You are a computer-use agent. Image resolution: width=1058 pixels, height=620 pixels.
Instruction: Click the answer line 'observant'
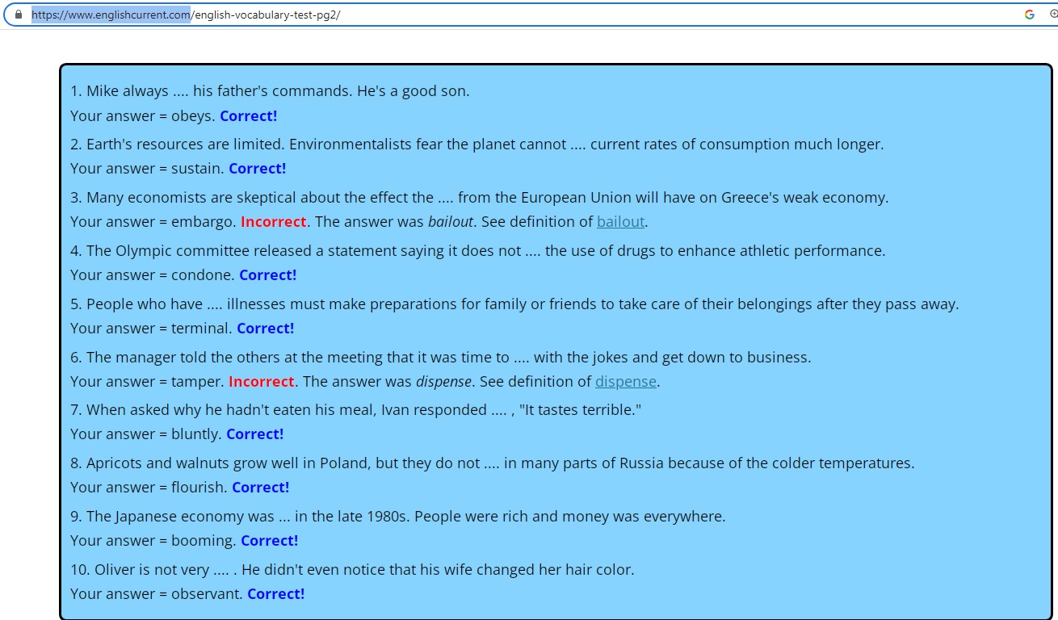point(187,594)
